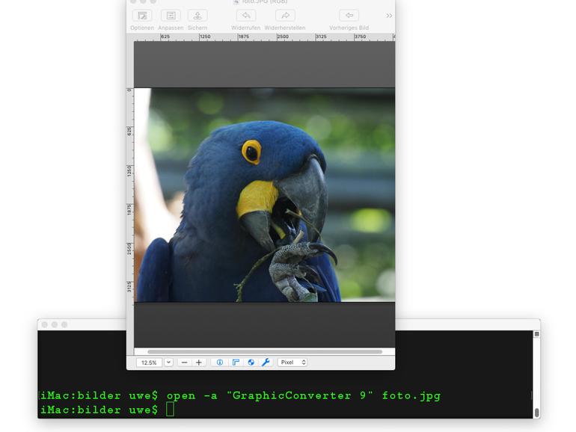This screenshot has width=576, height=432.
Task: Redo with the Widerherstellen arrow icon
Action: pos(285,16)
